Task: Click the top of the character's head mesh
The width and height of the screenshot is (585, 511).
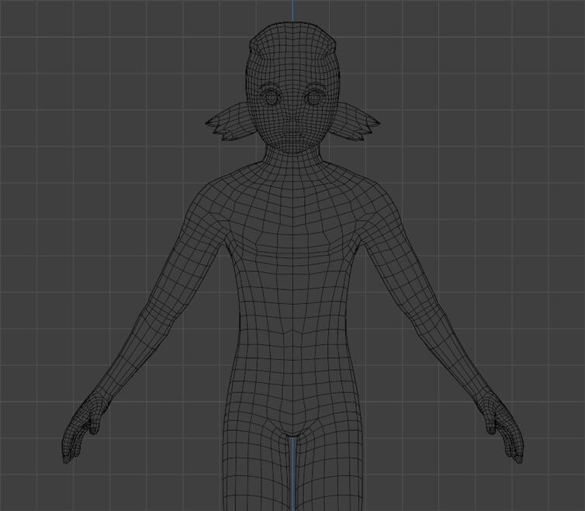Action: pos(292,32)
